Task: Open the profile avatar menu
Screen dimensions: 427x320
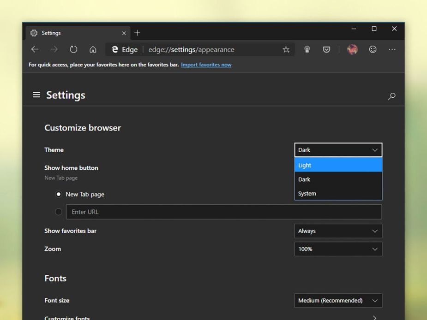Action: (x=352, y=49)
